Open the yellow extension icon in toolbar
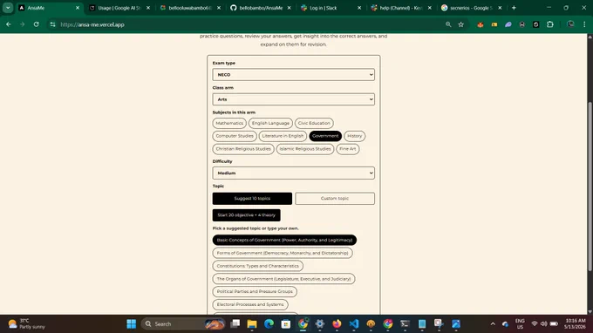The width and height of the screenshot is (593, 333). point(494,24)
